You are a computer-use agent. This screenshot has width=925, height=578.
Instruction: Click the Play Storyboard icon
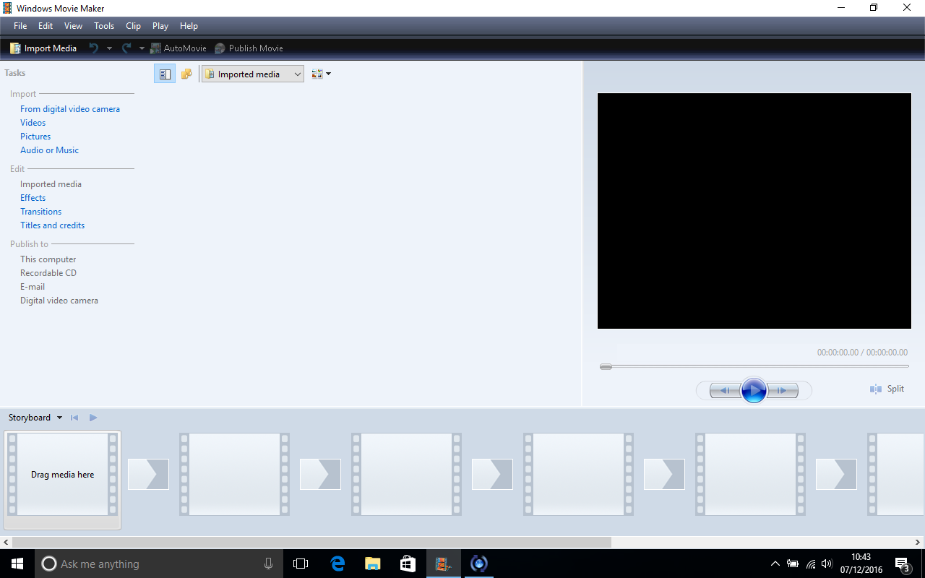click(x=93, y=418)
